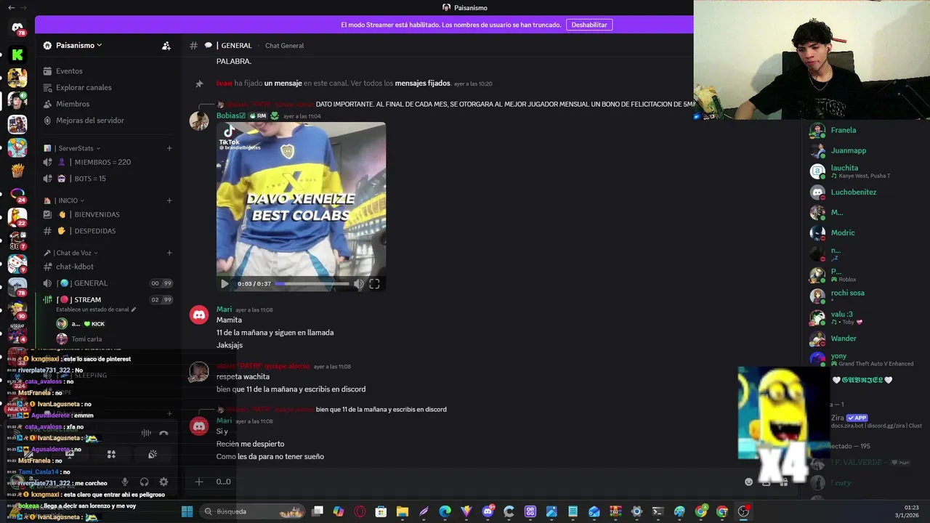930x523 pixels.
Task: Open File Explorer from taskbar
Action: pyautogui.click(x=403, y=511)
